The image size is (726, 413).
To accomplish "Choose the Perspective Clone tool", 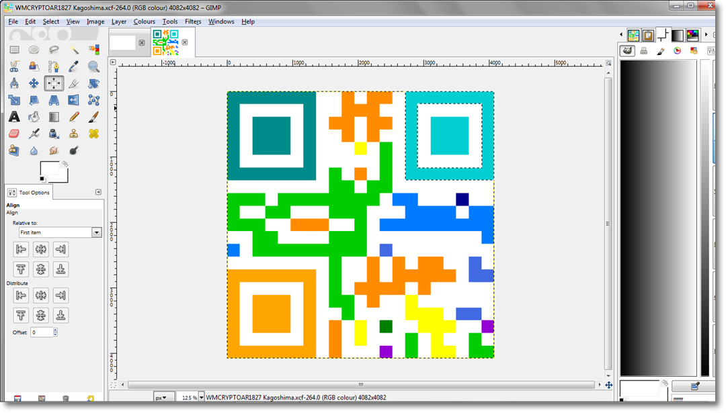I will tap(14, 150).
